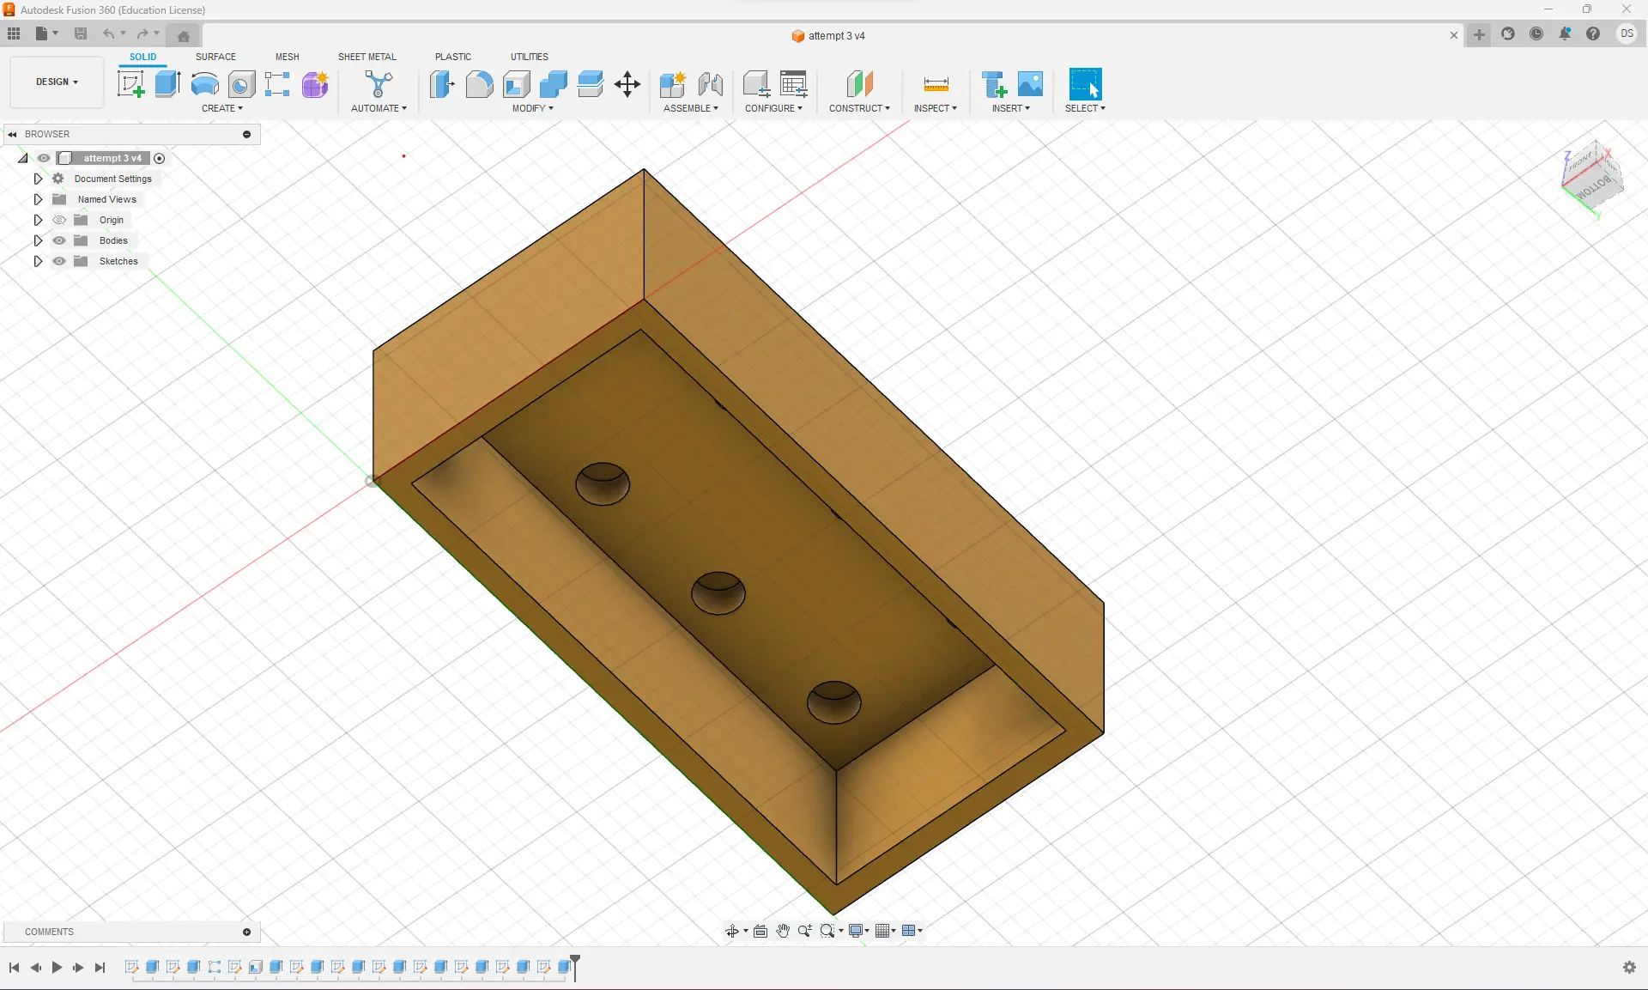Activate the Select tool icon

tap(1085, 84)
